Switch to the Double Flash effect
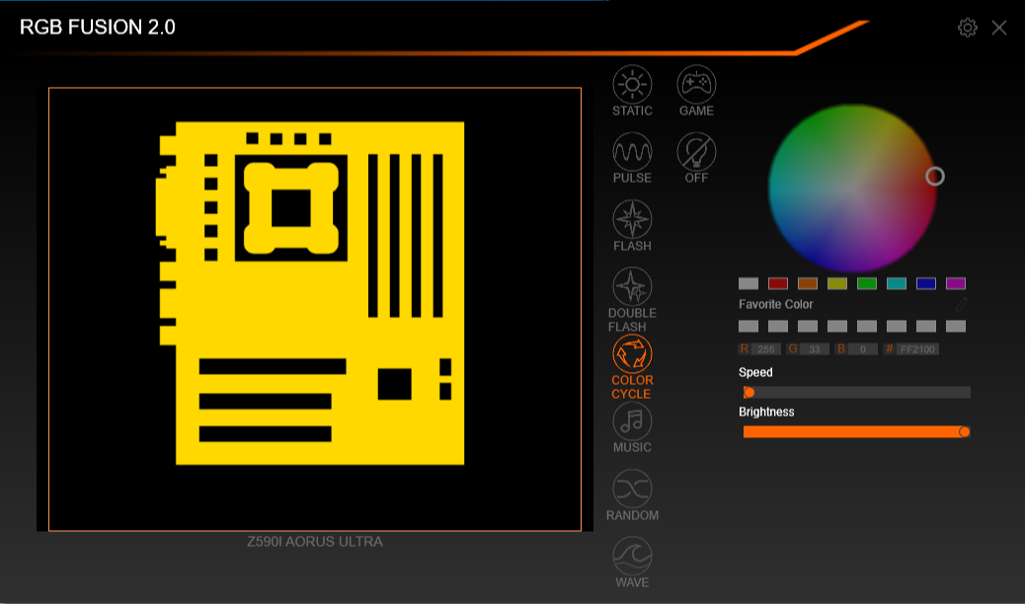Viewport: 1025px width, 604px height. pyautogui.click(x=631, y=300)
